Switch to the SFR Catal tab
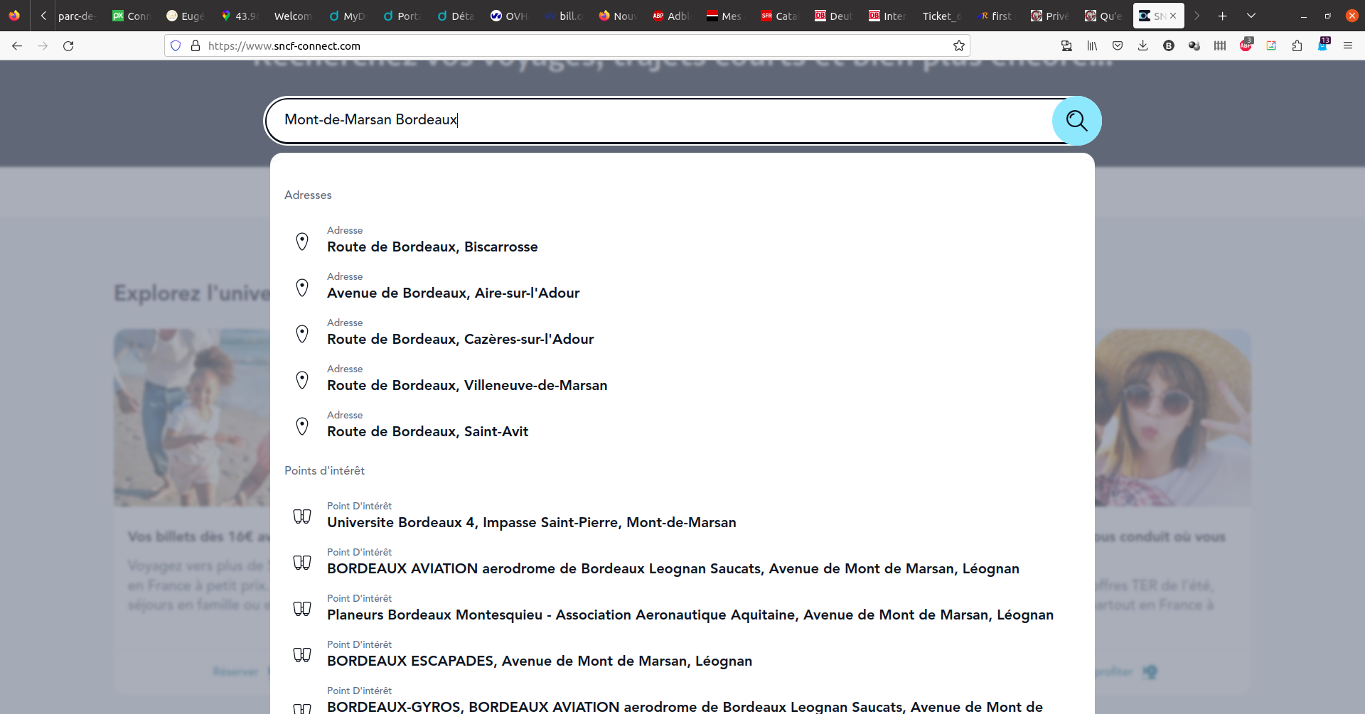This screenshot has height=714, width=1365. tap(780, 16)
